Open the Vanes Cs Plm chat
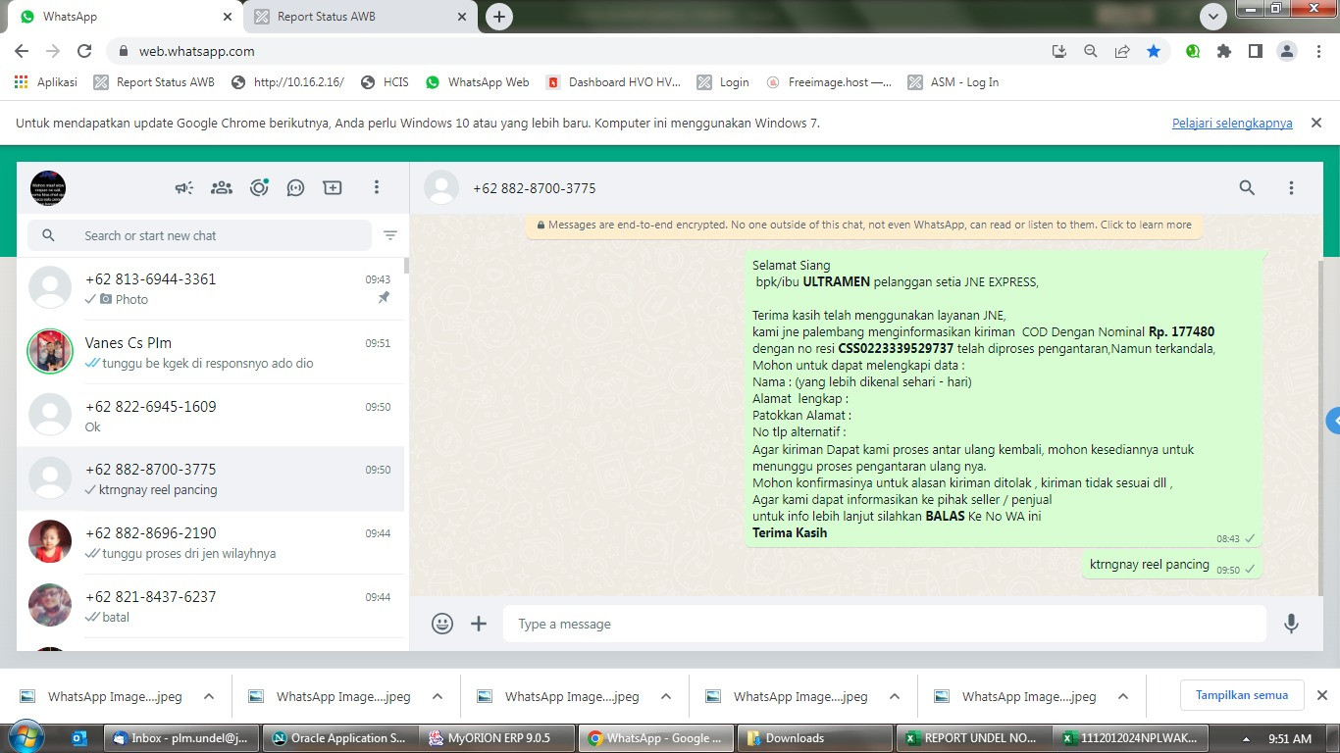Viewport: 1340px width, 753px height. (x=211, y=352)
